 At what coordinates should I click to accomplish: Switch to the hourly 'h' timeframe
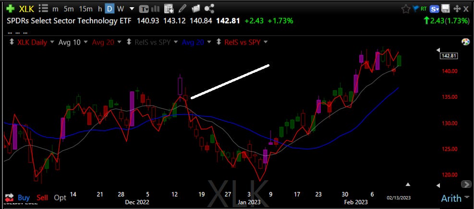pyautogui.click(x=100, y=9)
